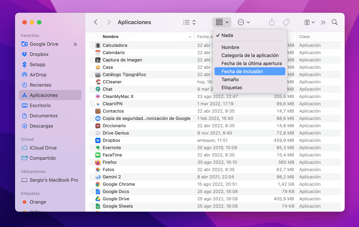
Task: Select the Google Chrome icon
Action: (98, 184)
